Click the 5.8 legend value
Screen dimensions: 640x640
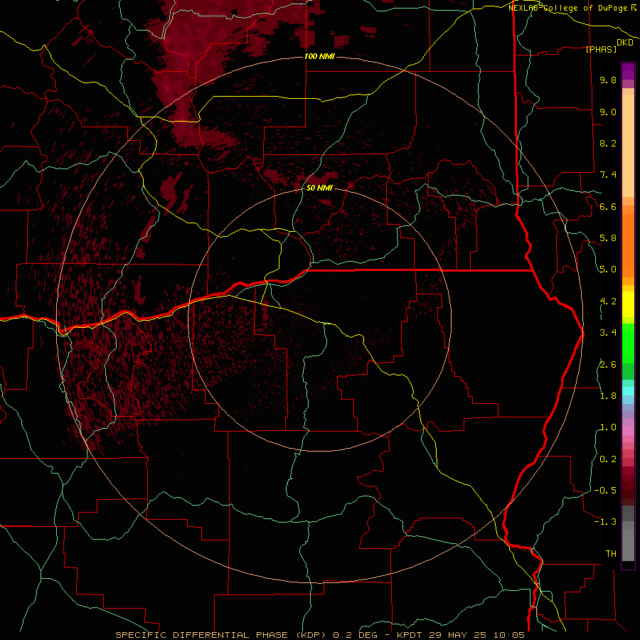(608, 238)
